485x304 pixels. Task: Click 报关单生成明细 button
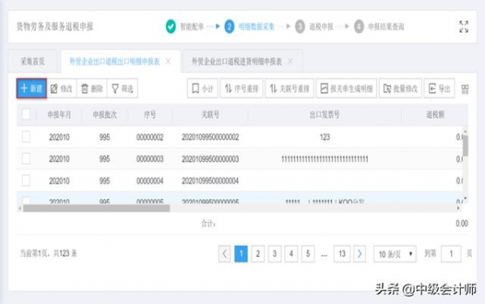346,89
